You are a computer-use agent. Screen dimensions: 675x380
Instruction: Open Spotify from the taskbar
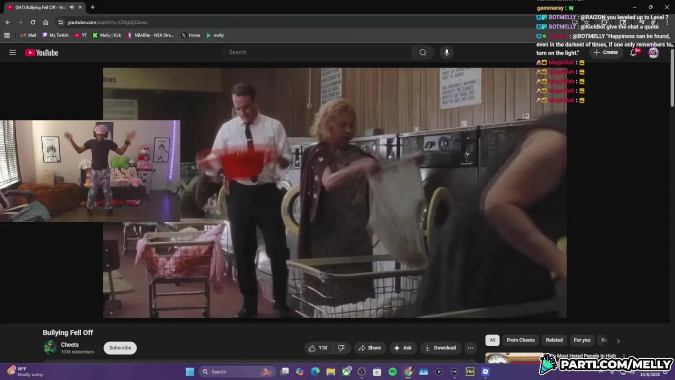[392, 372]
